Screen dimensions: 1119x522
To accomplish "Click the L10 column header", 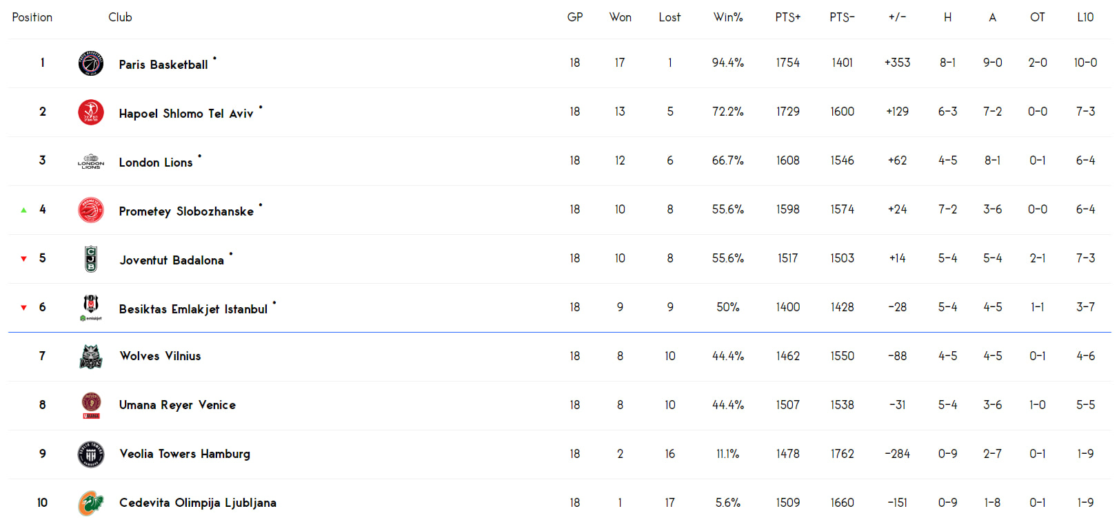I will (x=1085, y=17).
